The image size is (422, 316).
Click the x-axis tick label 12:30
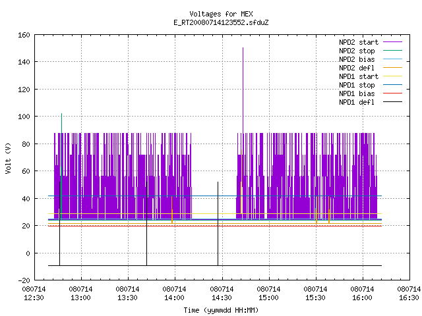click(34, 298)
